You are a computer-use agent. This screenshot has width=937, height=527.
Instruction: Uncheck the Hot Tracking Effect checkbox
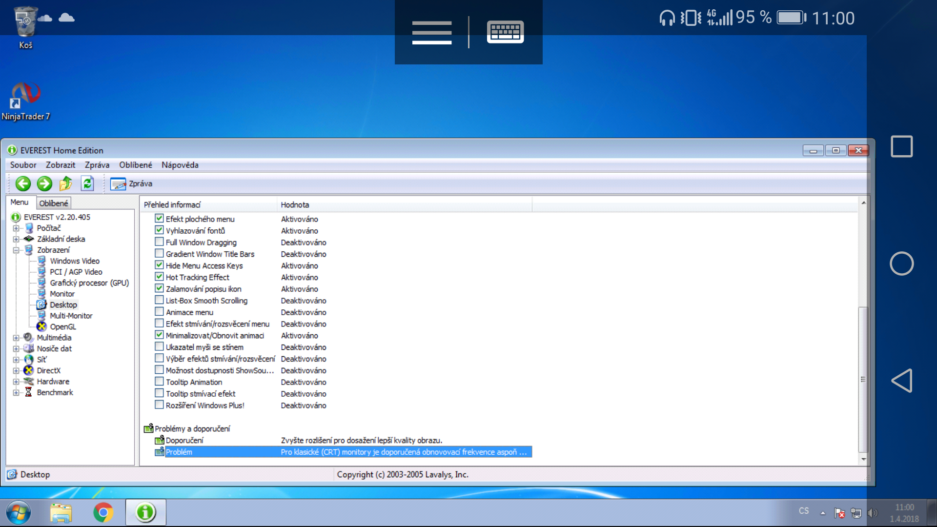point(159,277)
